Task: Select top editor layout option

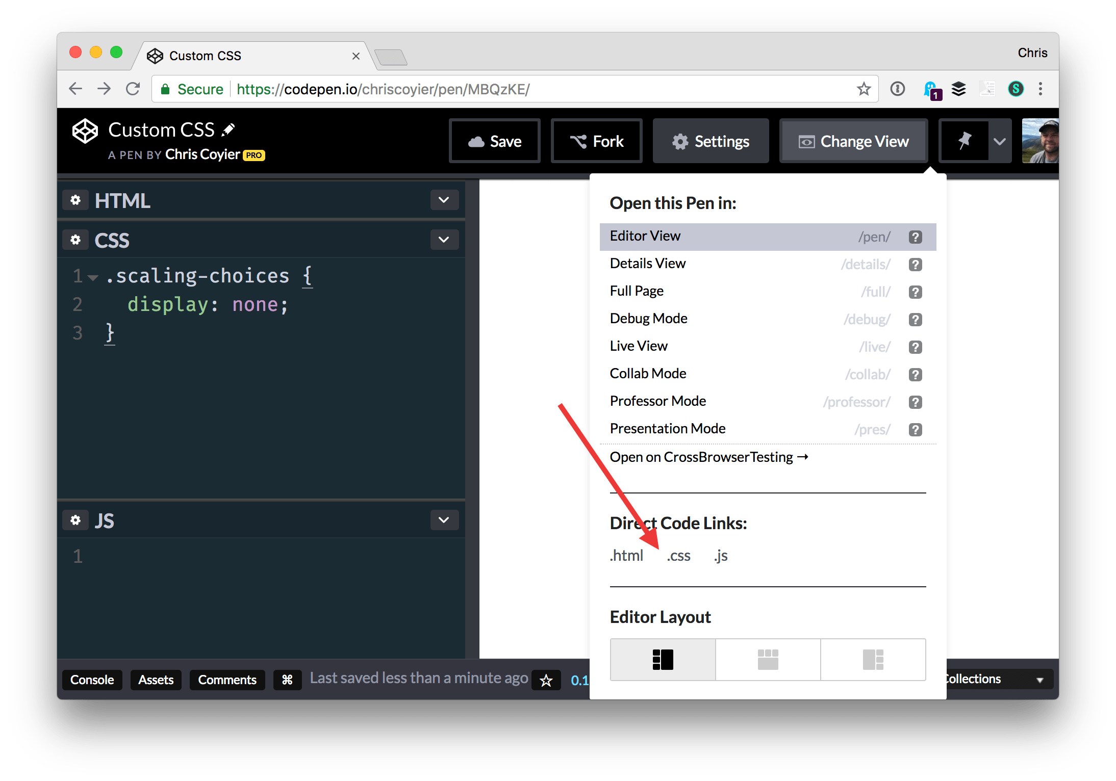Action: click(x=768, y=660)
